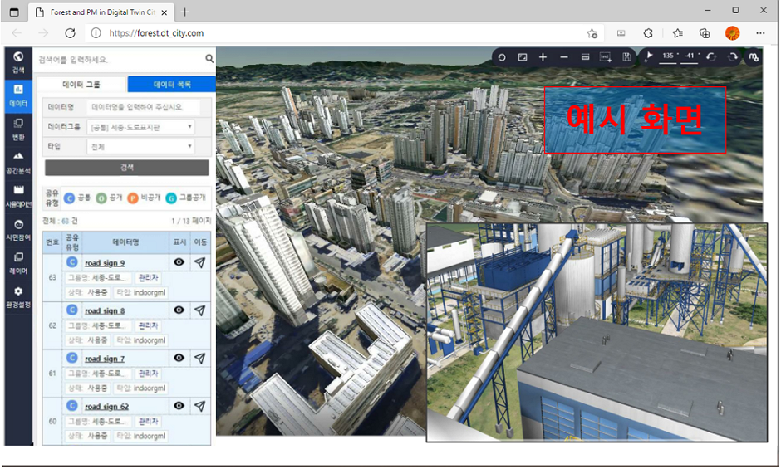Click the browser refresh button
The image size is (781, 469).
[x=70, y=33]
